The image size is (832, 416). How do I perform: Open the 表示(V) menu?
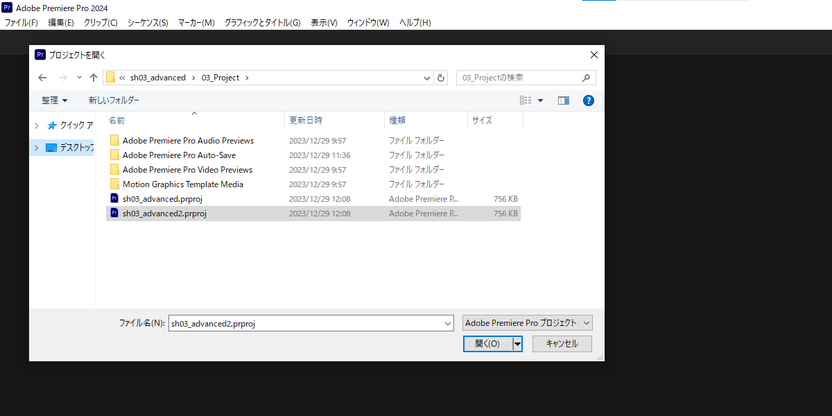pos(324,22)
